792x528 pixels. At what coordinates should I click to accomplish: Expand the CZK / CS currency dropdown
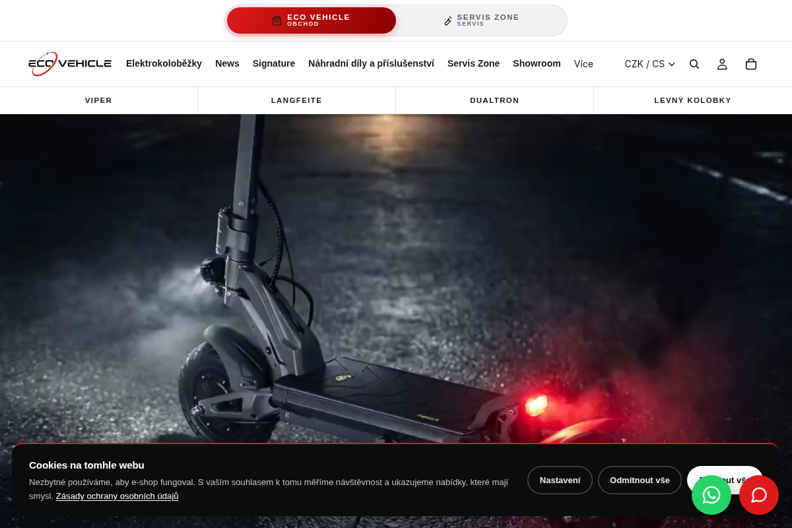coord(650,64)
